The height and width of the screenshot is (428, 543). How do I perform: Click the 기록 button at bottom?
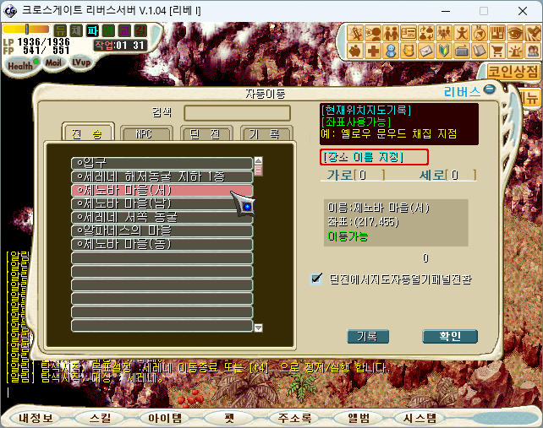tap(368, 336)
